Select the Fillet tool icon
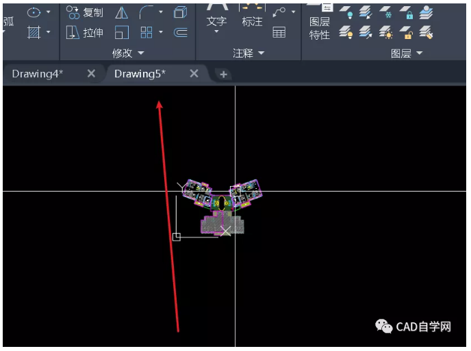Viewport: 471px width, 351px height. [x=146, y=12]
